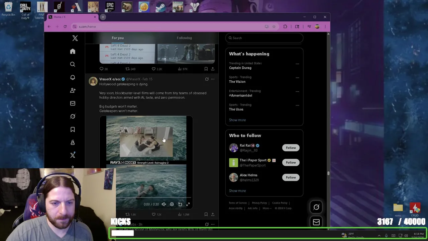The height and width of the screenshot is (241, 428).
Task: Open more options for Captain Durag trend
Action: click(x=297, y=64)
